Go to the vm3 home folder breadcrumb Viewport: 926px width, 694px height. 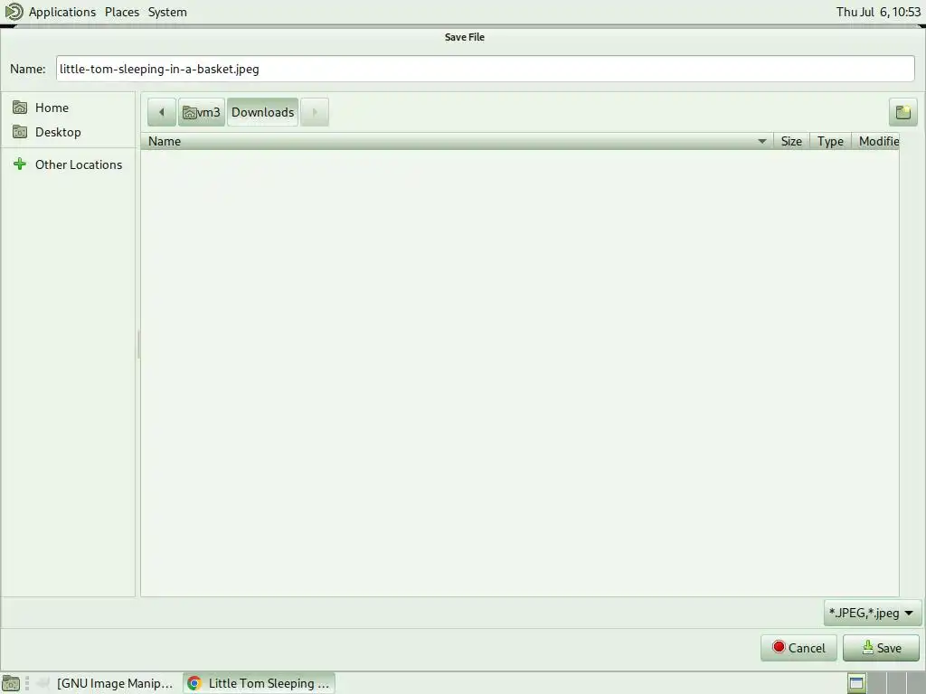202,112
